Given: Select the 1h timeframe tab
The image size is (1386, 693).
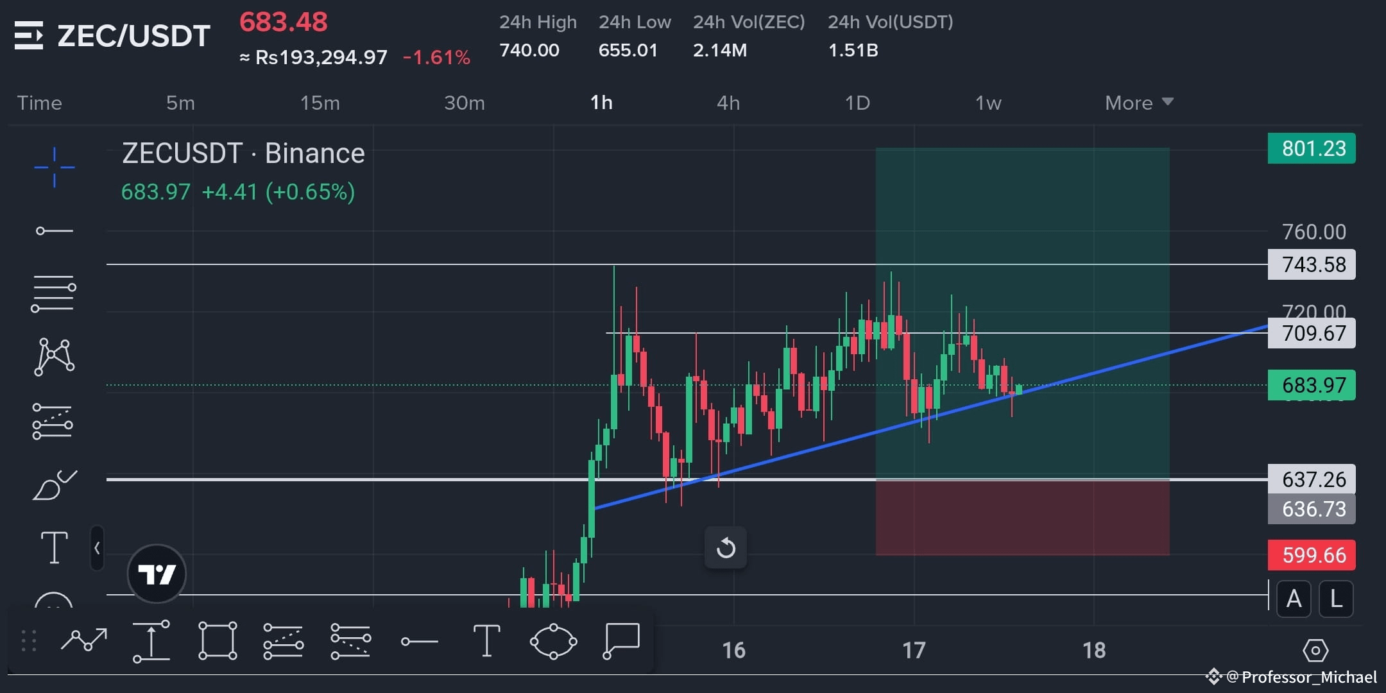Looking at the screenshot, I should [x=601, y=103].
